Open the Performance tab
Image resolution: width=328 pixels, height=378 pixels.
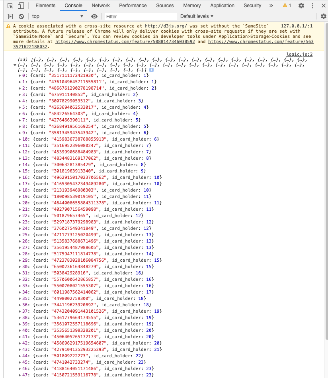click(x=133, y=6)
